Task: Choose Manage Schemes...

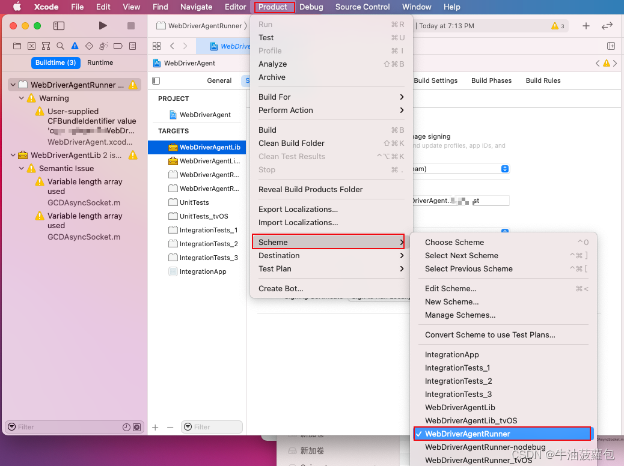Action: click(503, 315)
